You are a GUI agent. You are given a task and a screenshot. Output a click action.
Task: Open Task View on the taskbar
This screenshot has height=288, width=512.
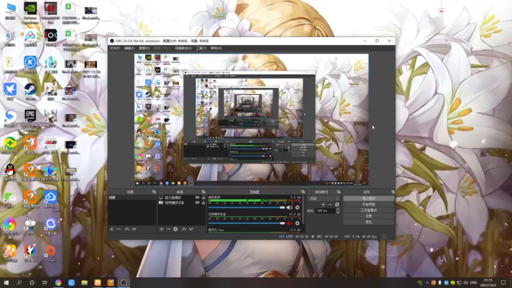pos(45,283)
